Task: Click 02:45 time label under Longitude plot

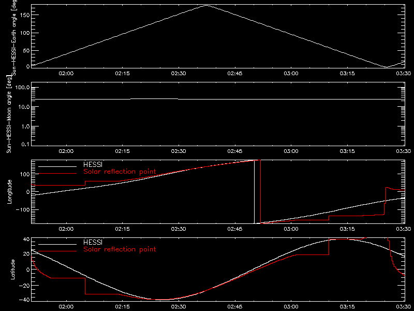Action: point(235,229)
